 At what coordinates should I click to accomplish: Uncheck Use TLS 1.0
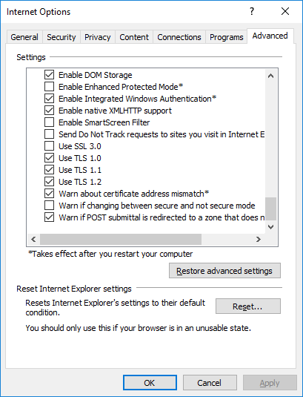point(49,158)
